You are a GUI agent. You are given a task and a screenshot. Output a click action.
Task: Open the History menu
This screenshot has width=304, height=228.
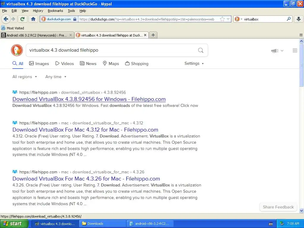(38, 11)
